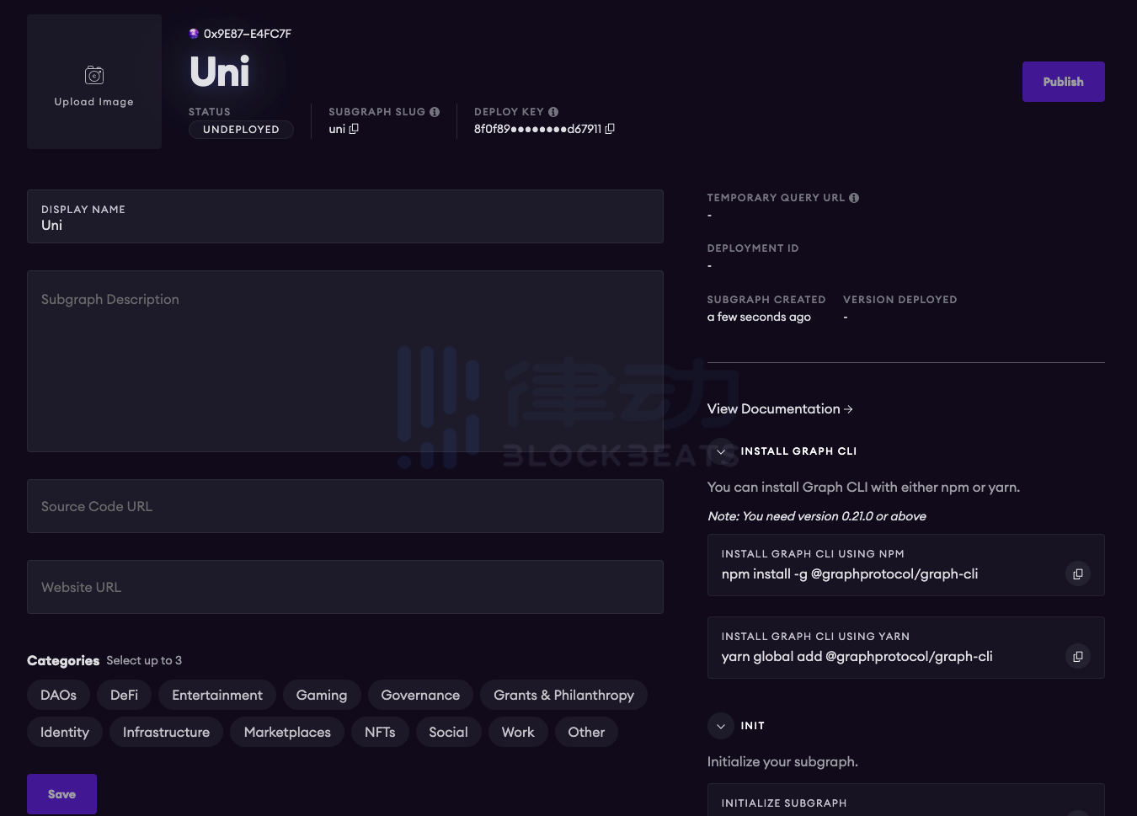1137x816 pixels.
Task: Select the Infrastructure category
Action: (166, 732)
